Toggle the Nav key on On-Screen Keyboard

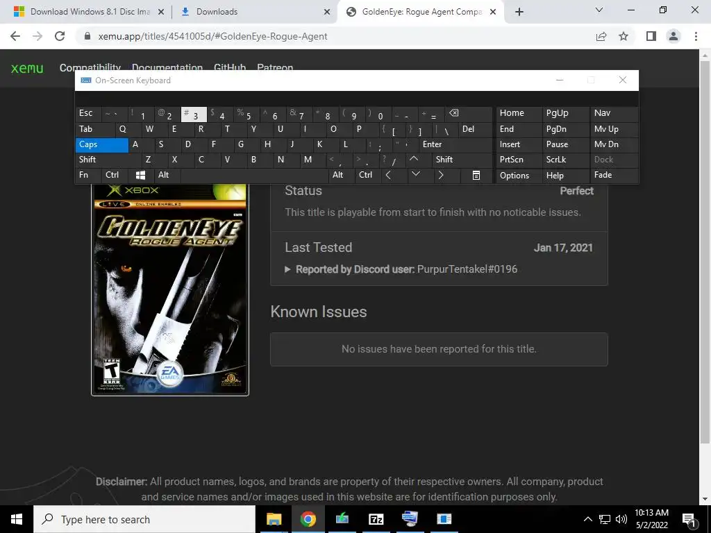coord(614,113)
